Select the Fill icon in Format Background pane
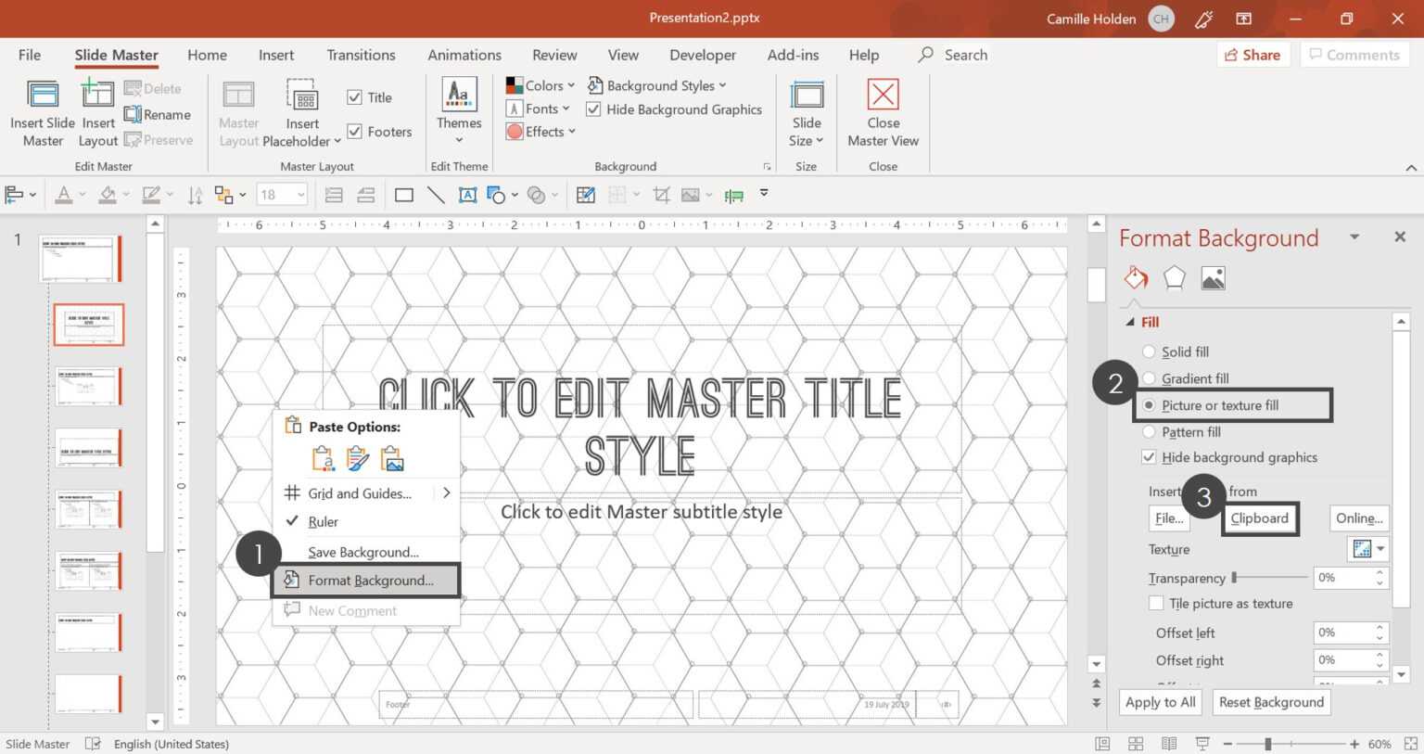The height and width of the screenshot is (754, 1424). (1135, 276)
